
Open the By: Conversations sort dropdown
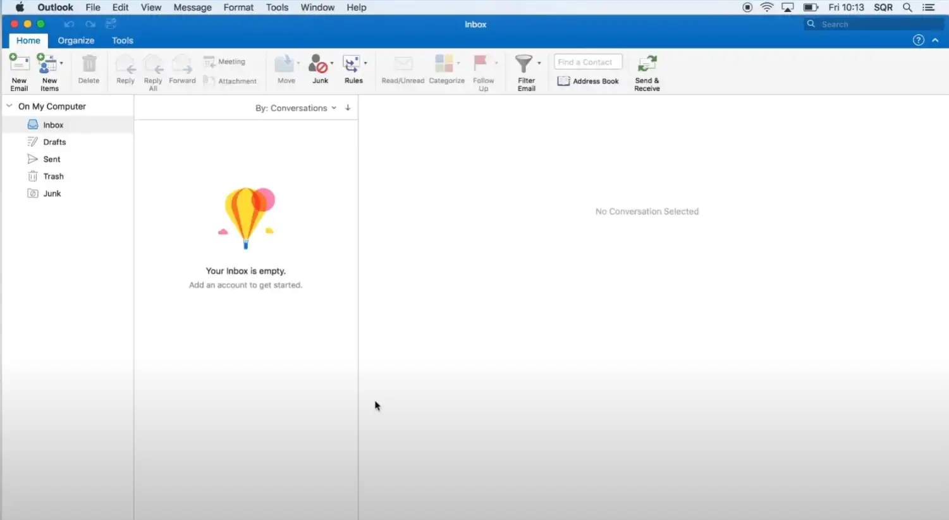[295, 108]
